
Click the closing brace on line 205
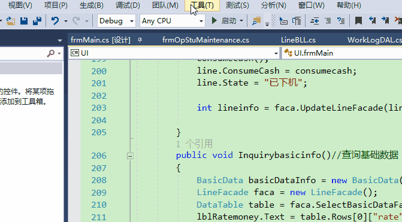point(179,133)
